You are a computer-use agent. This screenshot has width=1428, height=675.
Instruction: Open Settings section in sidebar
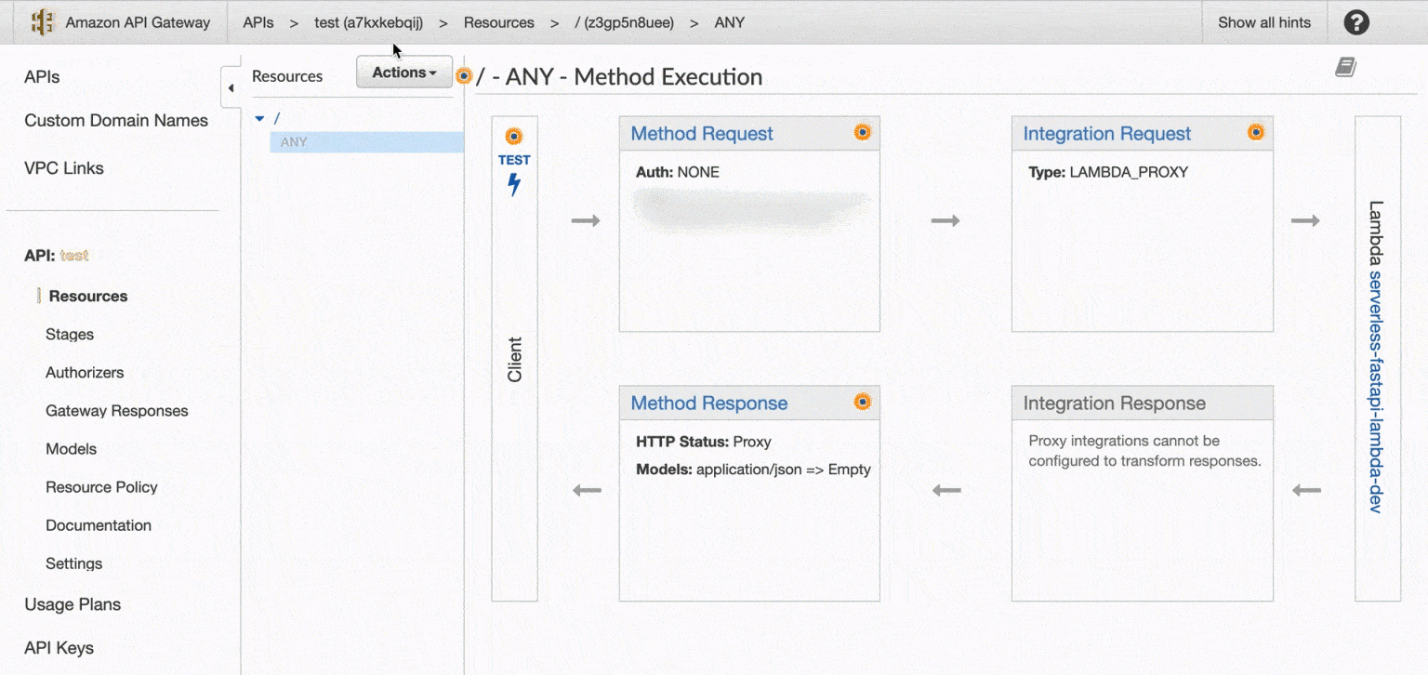[x=74, y=563]
